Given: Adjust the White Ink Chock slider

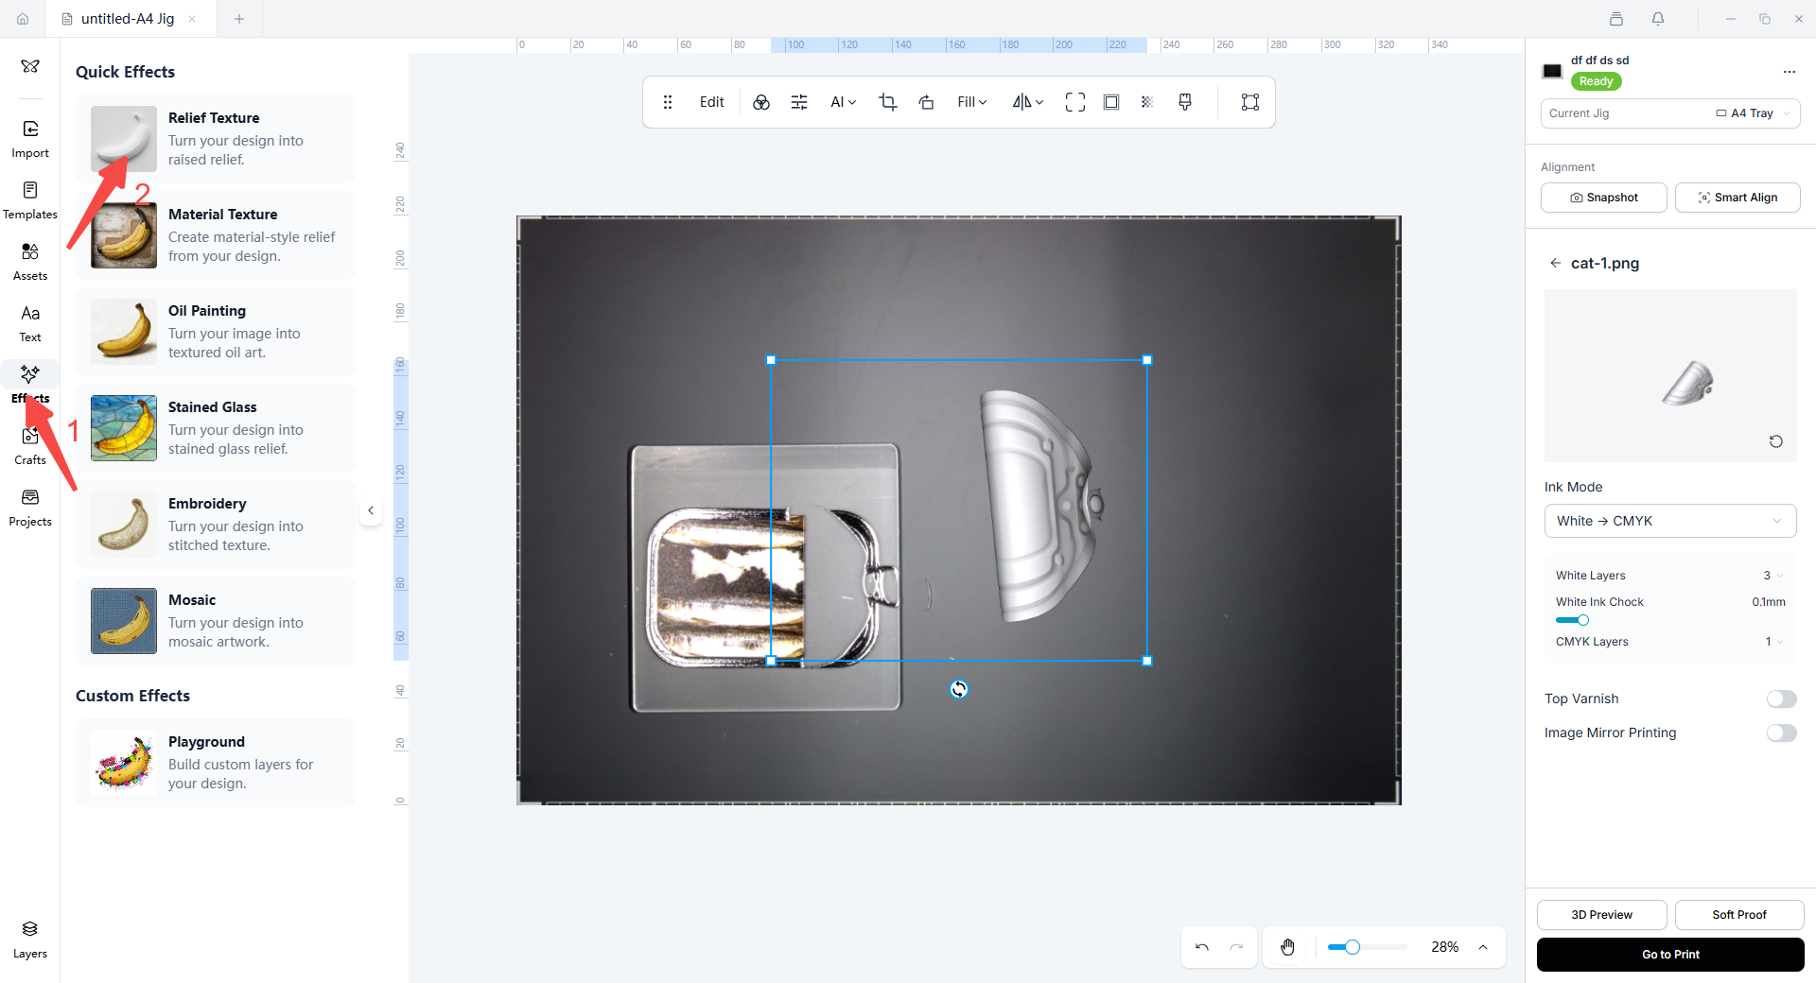Looking at the screenshot, I should (1583, 620).
